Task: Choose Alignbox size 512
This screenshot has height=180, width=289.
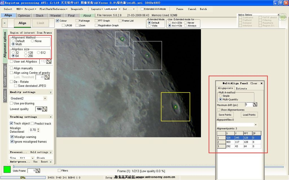Action: pyautogui.click(x=38, y=53)
